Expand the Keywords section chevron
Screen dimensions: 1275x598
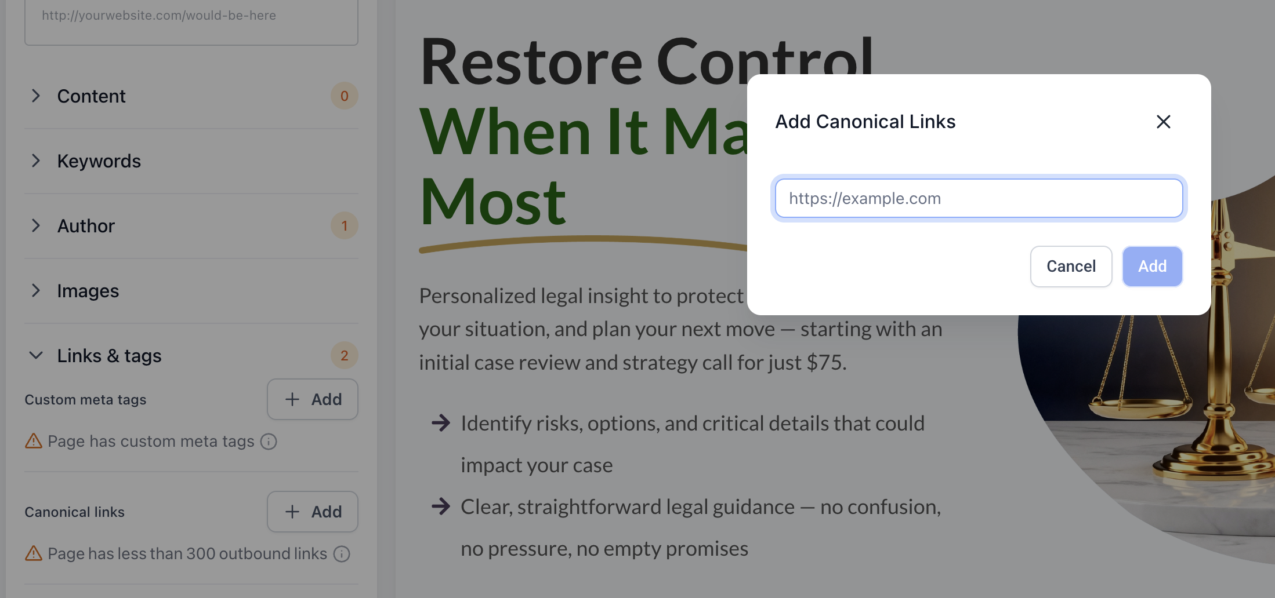[36, 161]
